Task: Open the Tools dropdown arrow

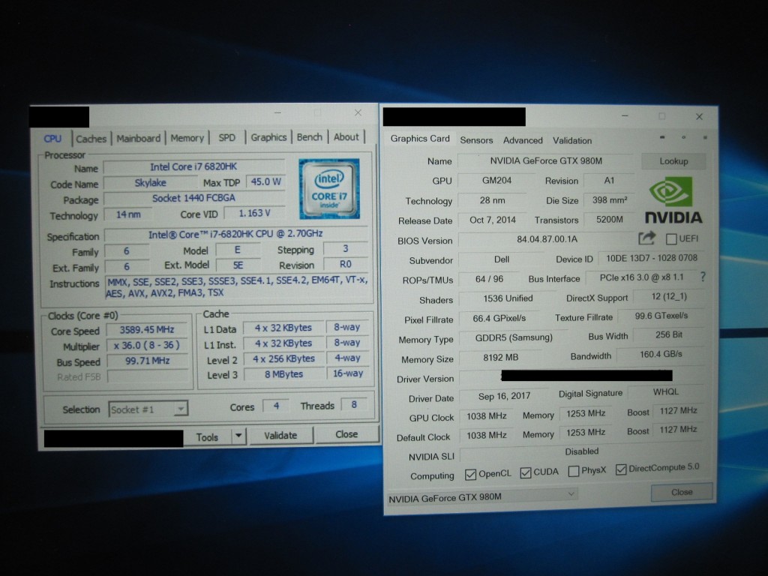Action: [238, 436]
